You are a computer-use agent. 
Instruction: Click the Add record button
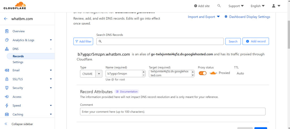(x=256, y=41)
